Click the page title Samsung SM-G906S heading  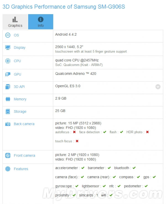[64, 6]
